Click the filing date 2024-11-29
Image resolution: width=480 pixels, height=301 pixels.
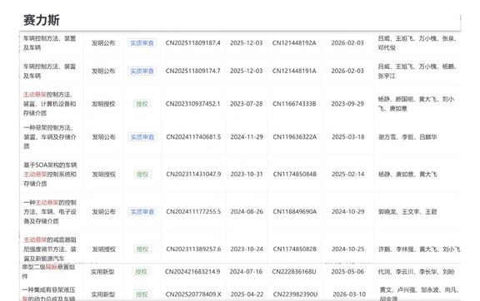point(247,137)
